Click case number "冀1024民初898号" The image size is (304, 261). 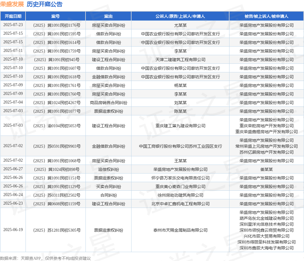[x=64, y=169]
